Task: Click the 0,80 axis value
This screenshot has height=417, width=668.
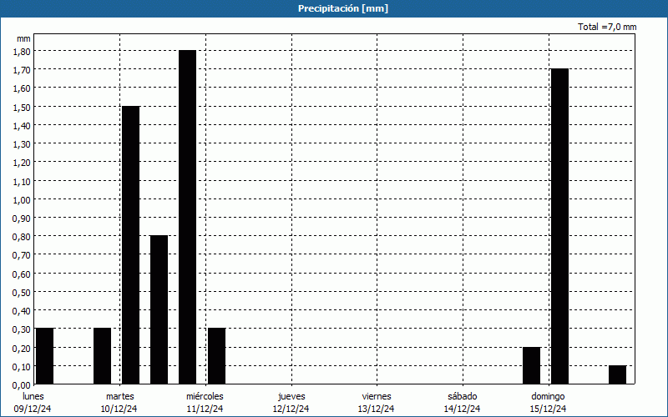Action: (x=22, y=237)
